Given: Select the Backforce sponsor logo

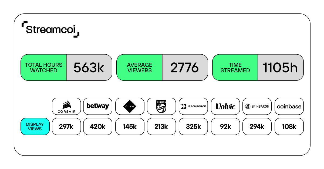Looking at the screenshot, I should pos(193,106).
